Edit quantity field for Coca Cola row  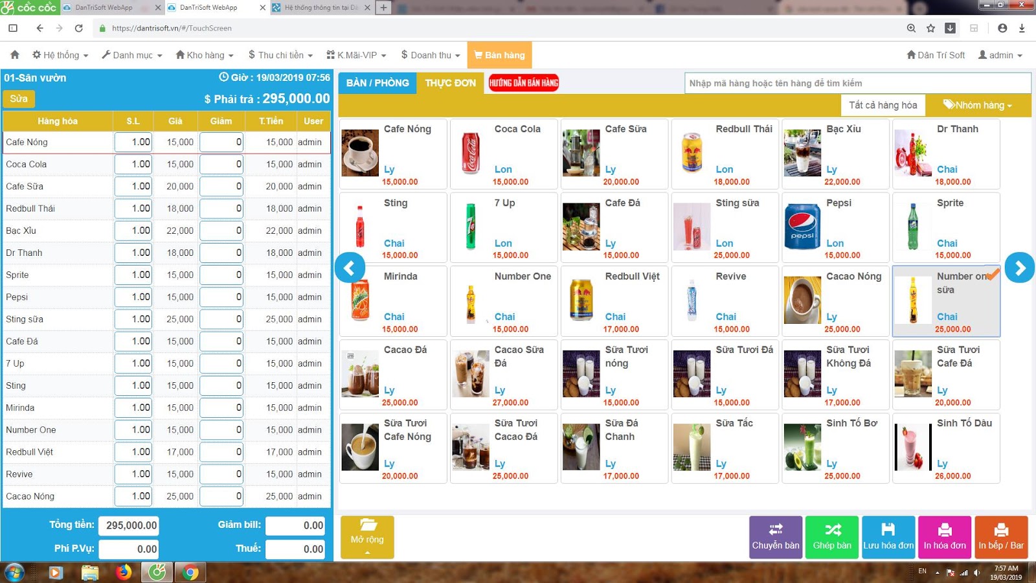point(133,165)
